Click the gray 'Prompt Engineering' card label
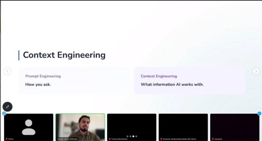The width and height of the screenshot is (262, 141). click(43, 76)
